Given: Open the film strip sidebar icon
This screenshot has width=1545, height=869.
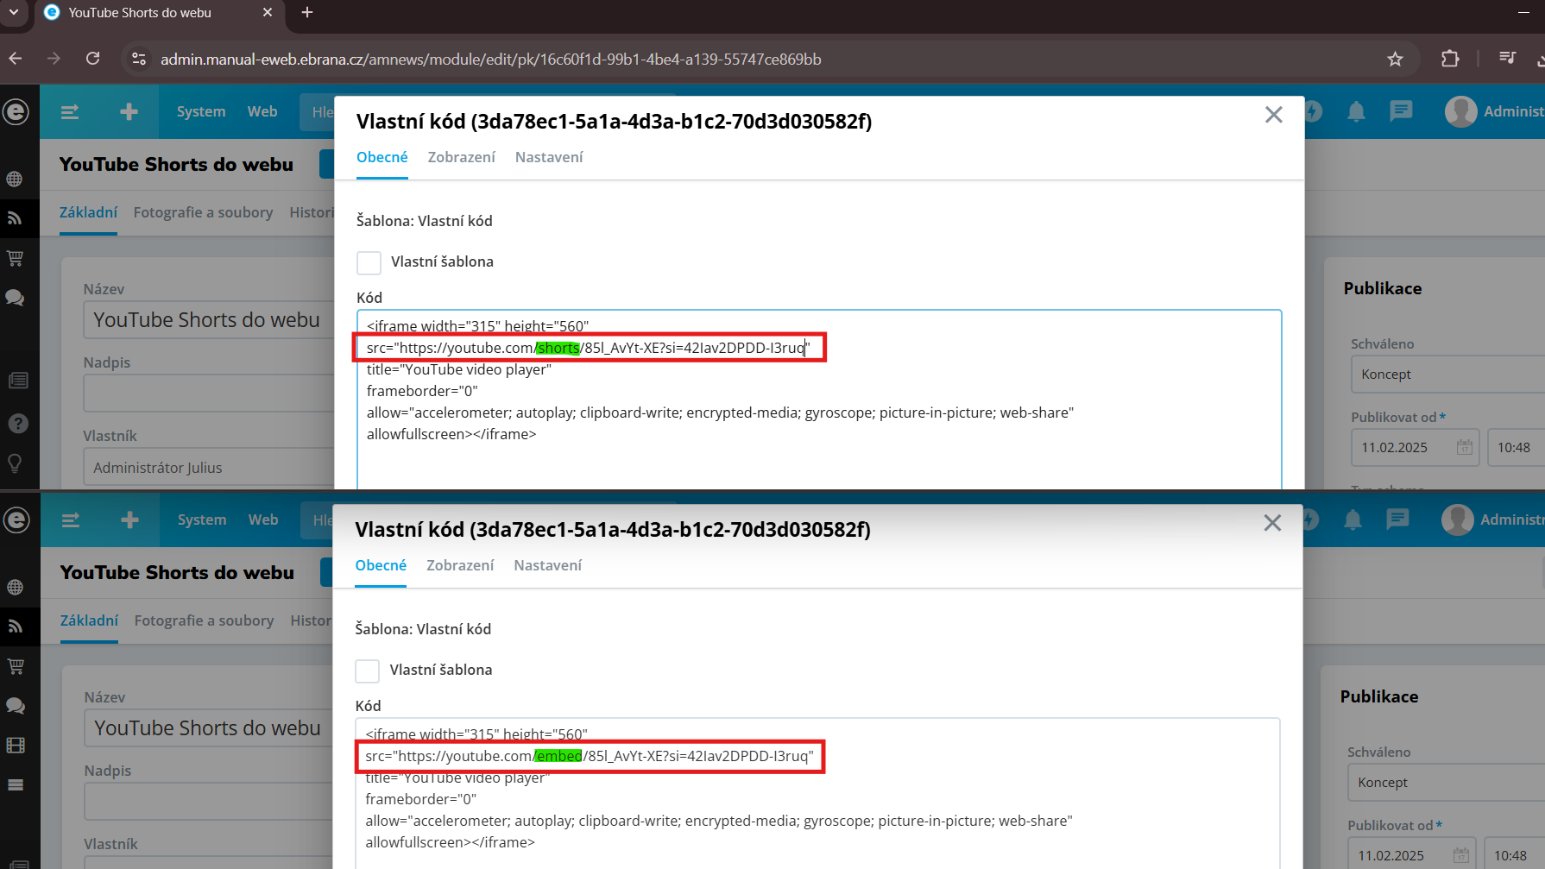Looking at the screenshot, I should [16, 746].
